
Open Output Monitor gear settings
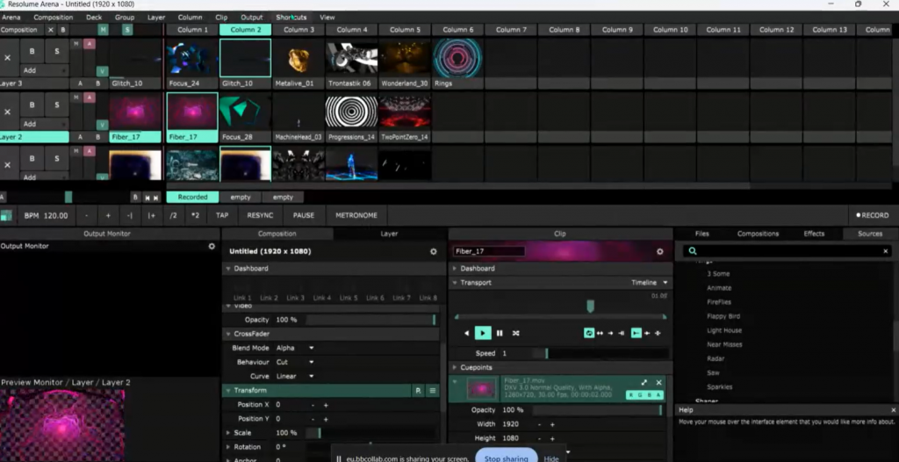click(x=212, y=246)
